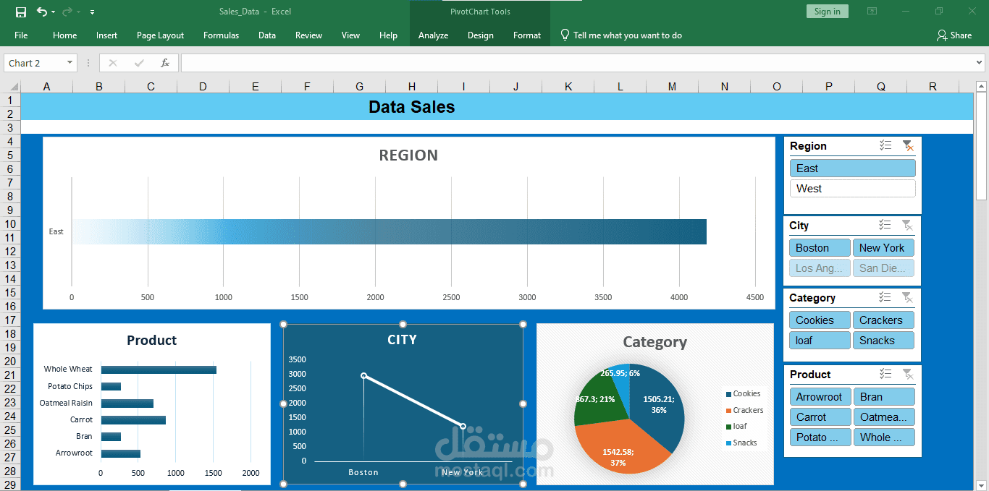Open the Name Box dropdown
989x491 pixels.
[x=70, y=63]
